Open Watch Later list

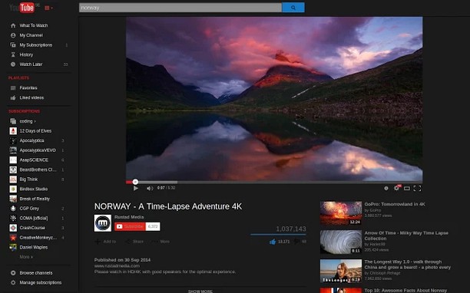click(x=31, y=64)
